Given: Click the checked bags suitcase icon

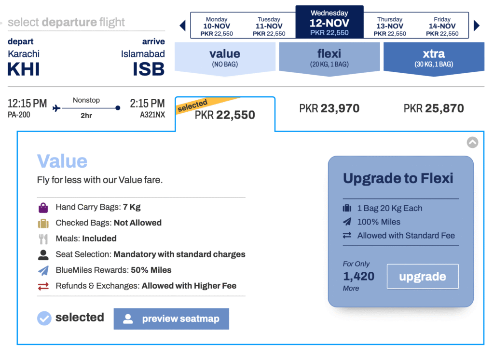Looking at the screenshot, I should 44,223.
